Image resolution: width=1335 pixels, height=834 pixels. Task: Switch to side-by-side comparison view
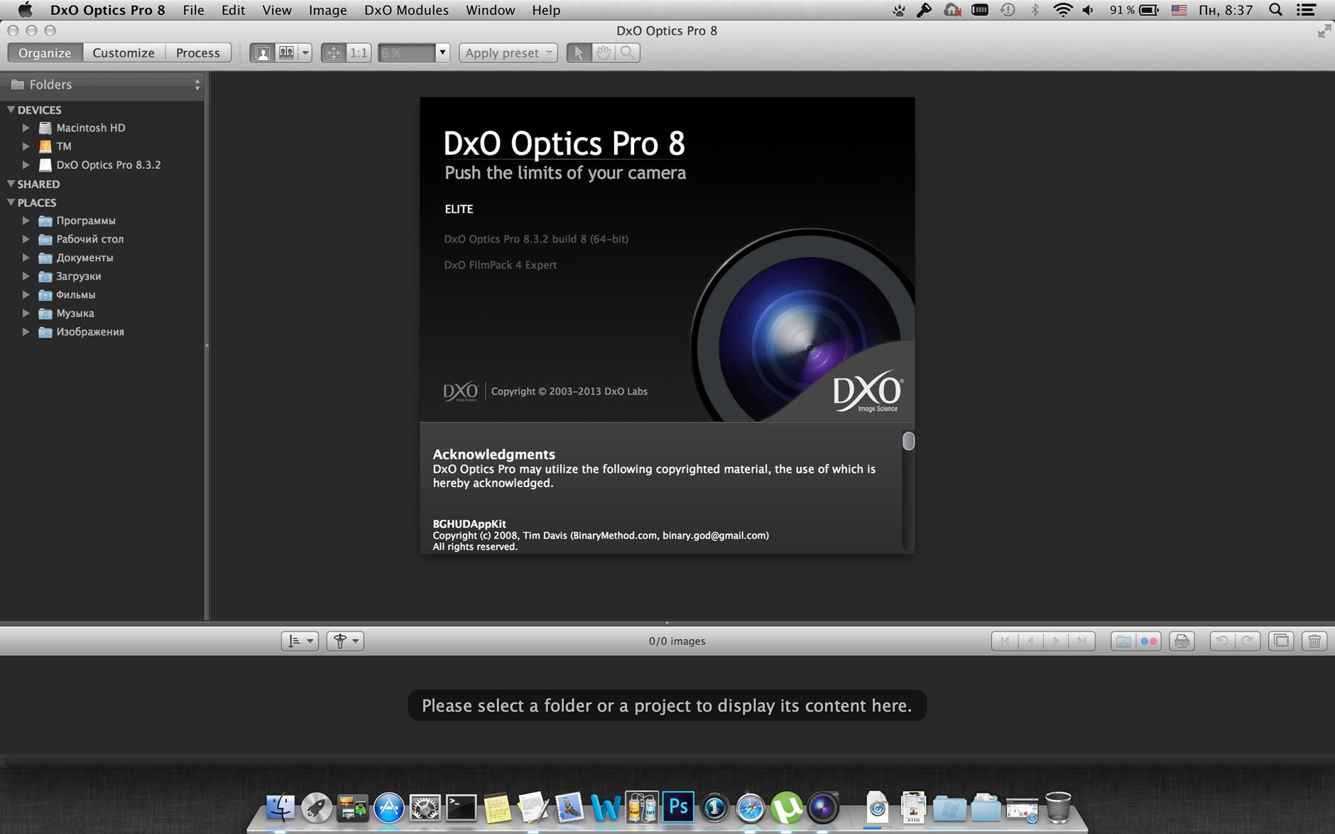[286, 53]
